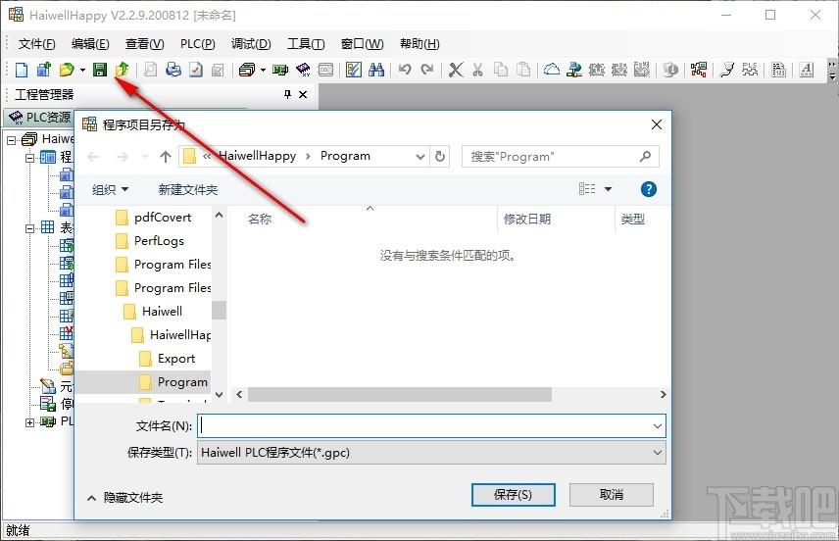This screenshot has width=839, height=541.
Task: Click the undo arrow icon
Action: (405, 70)
